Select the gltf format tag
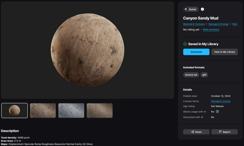 point(204,75)
